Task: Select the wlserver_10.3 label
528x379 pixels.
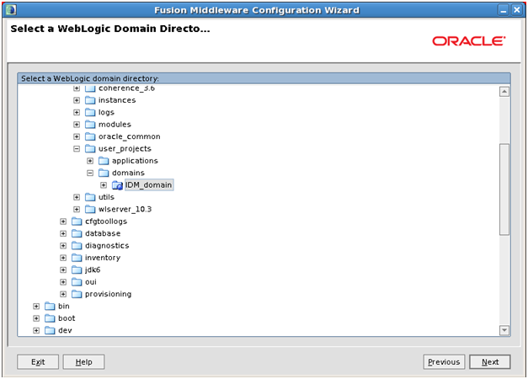Action: (125, 210)
